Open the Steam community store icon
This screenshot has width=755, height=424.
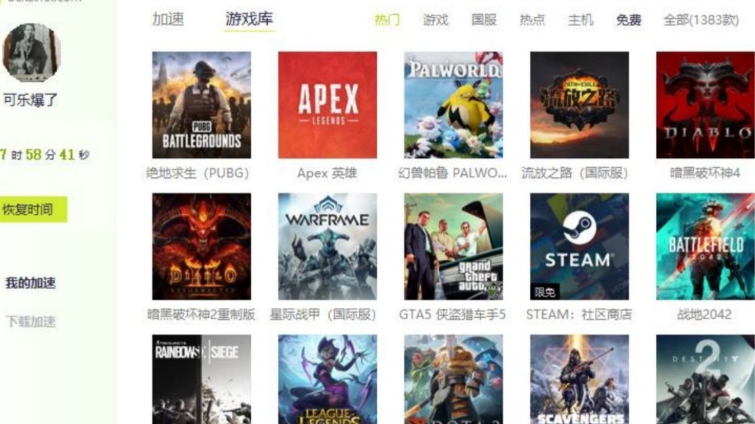tap(579, 246)
